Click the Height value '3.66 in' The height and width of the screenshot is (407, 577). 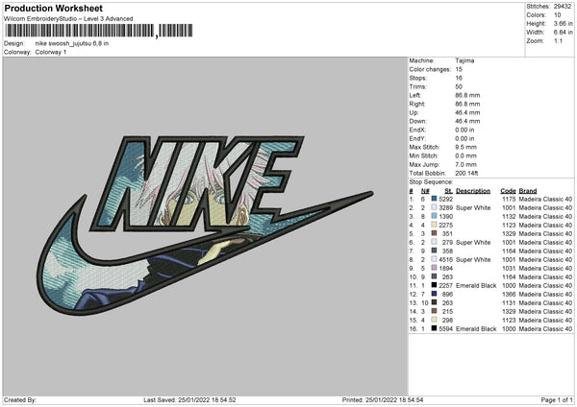click(x=563, y=23)
